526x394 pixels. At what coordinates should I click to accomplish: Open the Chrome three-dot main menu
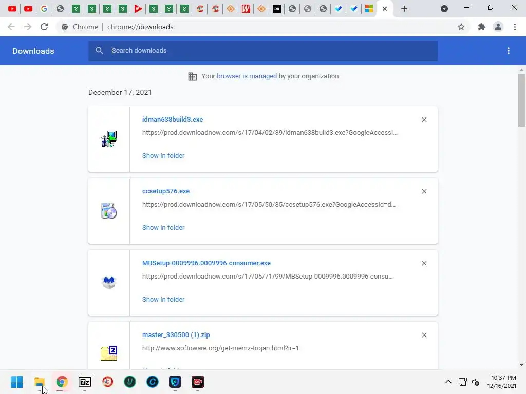(515, 27)
